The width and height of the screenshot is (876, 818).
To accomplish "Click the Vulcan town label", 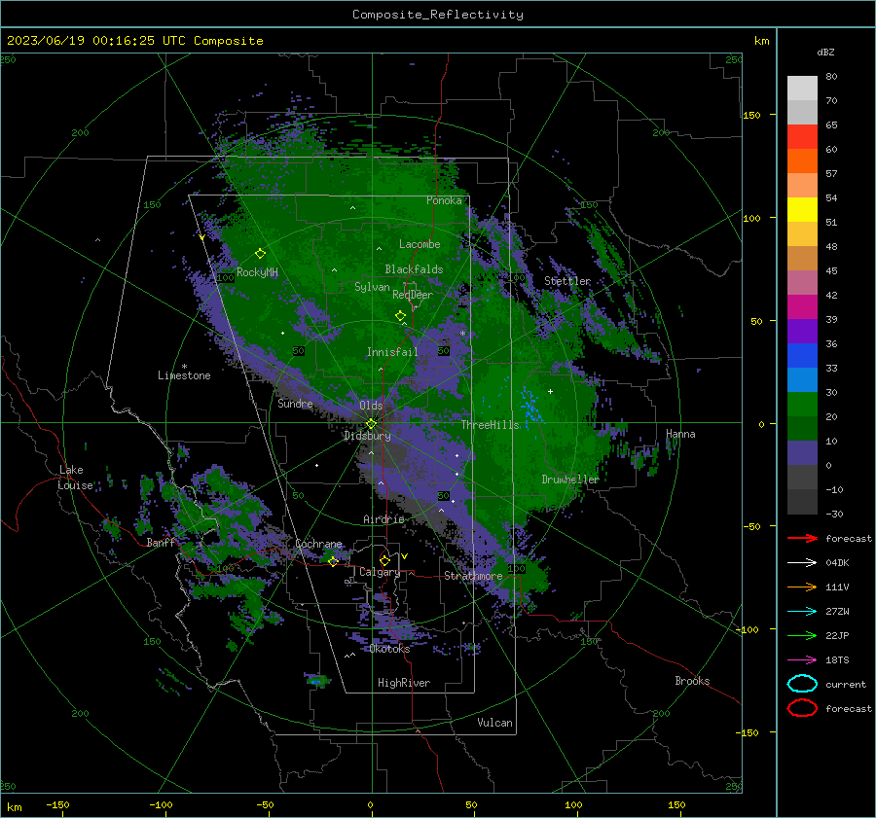I will tap(494, 723).
